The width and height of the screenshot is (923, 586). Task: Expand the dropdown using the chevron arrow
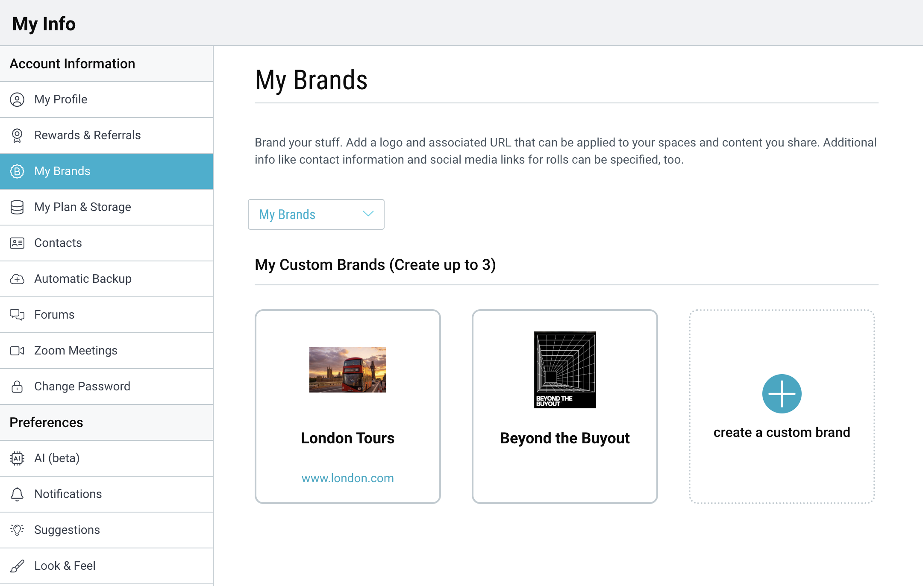click(x=368, y=214)
